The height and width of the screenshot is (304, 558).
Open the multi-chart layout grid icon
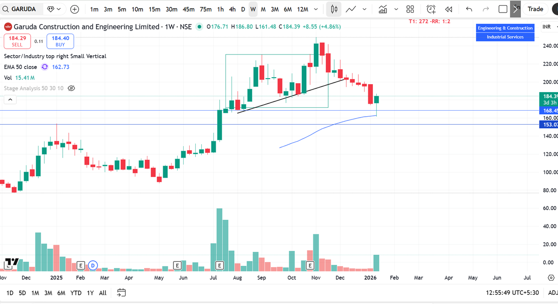coord(410,9)
